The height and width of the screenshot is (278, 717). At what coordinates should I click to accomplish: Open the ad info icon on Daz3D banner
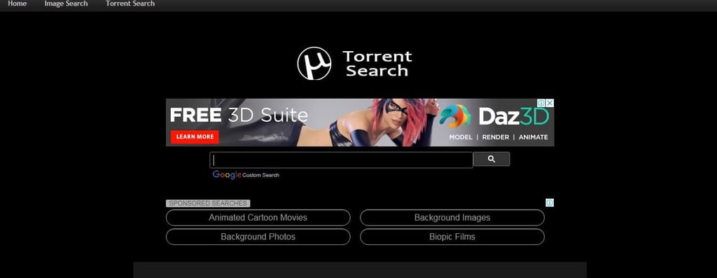(x=541, y=104)
